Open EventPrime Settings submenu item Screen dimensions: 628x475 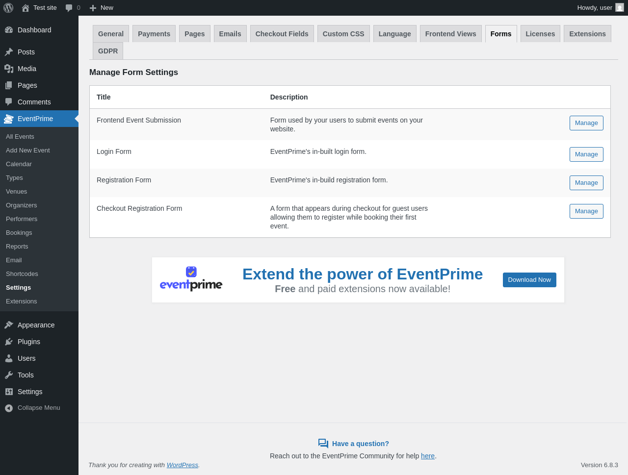[39, 288]
